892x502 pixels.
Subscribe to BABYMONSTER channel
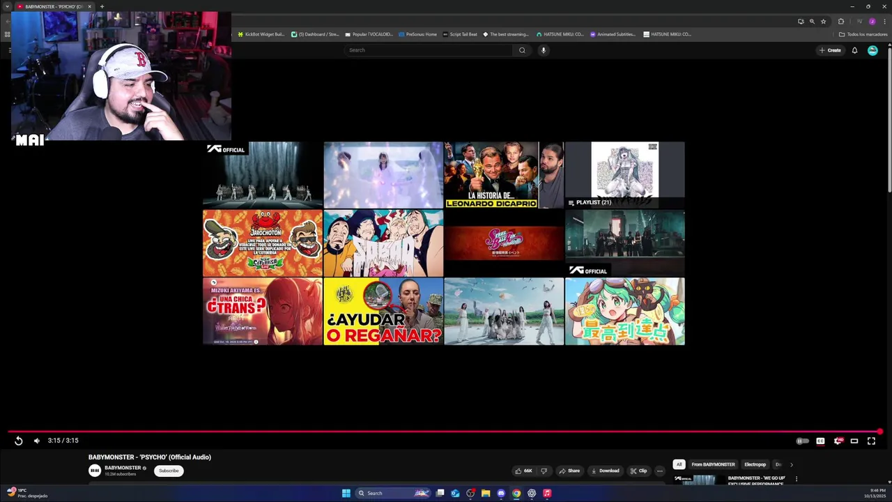[x=169, y=471]
